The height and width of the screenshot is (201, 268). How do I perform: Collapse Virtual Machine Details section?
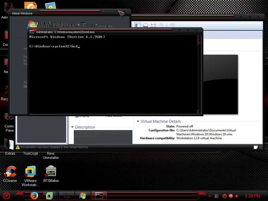(138, 121)
